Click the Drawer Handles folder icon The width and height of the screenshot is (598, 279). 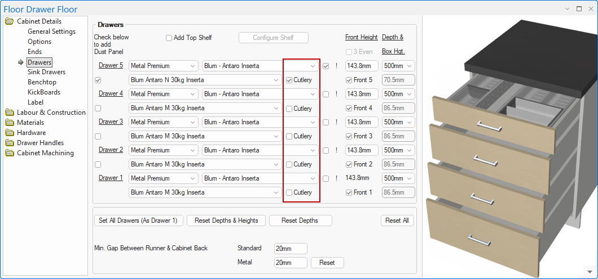pos(10,143)
